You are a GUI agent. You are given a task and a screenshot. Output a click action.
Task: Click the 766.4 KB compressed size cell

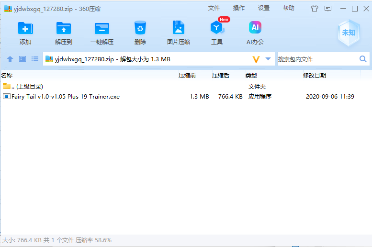pos(230,97)
